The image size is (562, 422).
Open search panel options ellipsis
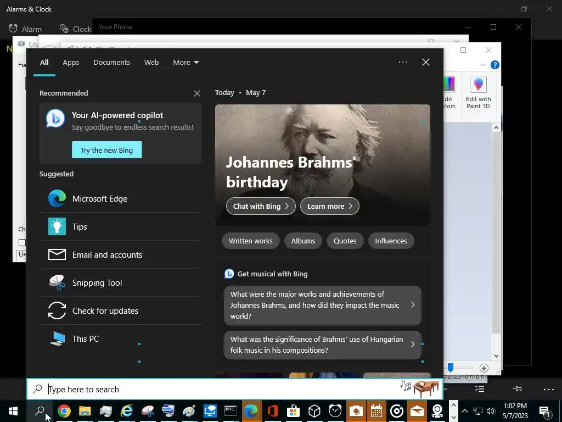pyautogui.click(x=403, y=62)
